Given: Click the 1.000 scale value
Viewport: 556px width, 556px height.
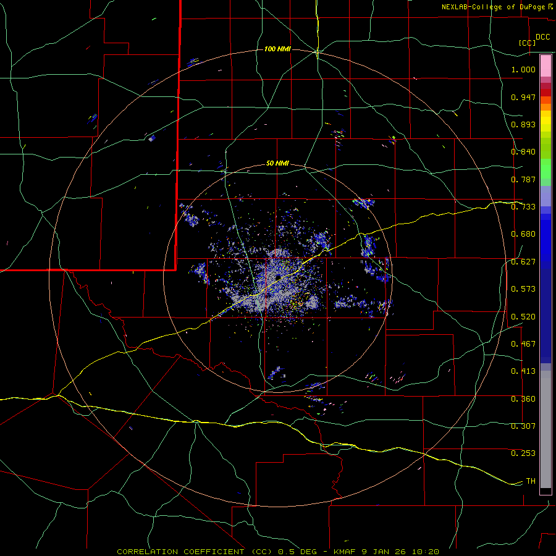Looking at the screenshot, I should pos(523,69).
